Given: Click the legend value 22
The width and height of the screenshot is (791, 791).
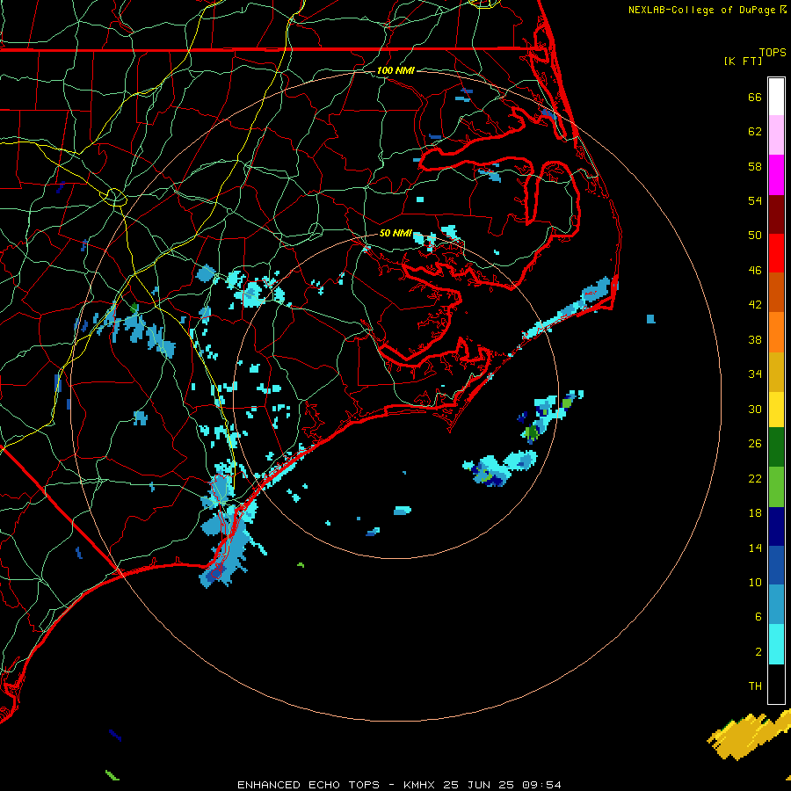Looking at the screenshot, I should coord(755,478).
